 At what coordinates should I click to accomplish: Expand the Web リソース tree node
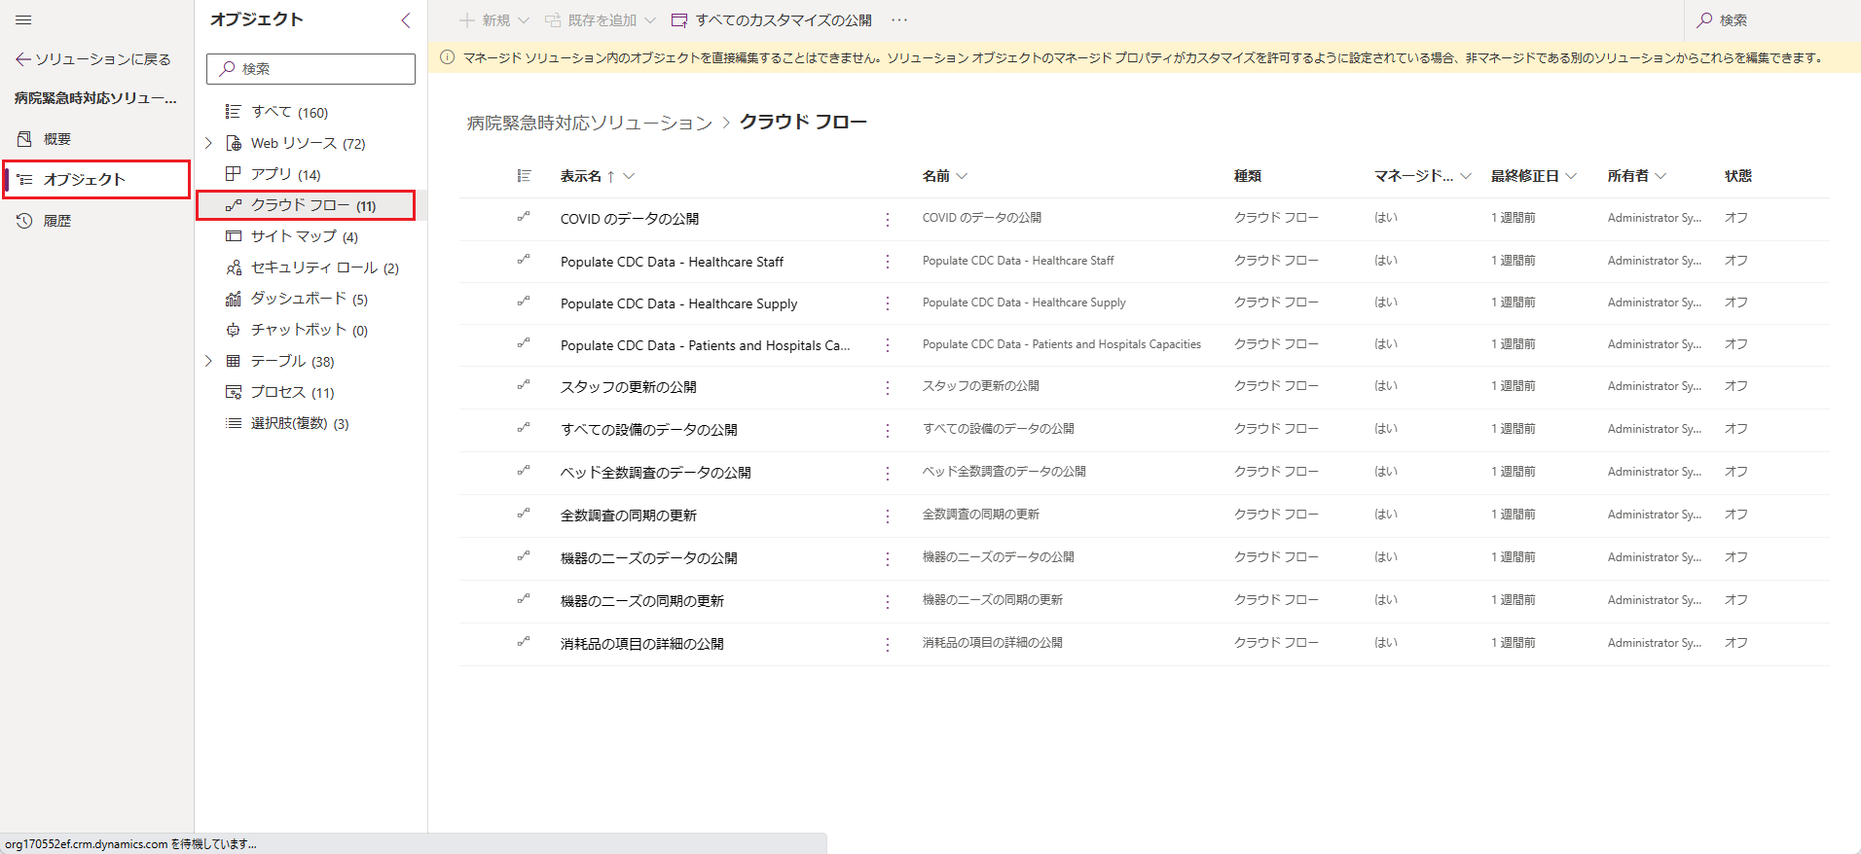(208, 143)
